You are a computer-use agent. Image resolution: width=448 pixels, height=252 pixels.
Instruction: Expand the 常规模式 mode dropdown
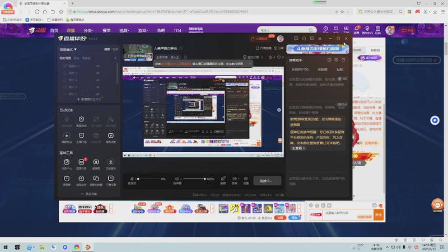(68, 49)
